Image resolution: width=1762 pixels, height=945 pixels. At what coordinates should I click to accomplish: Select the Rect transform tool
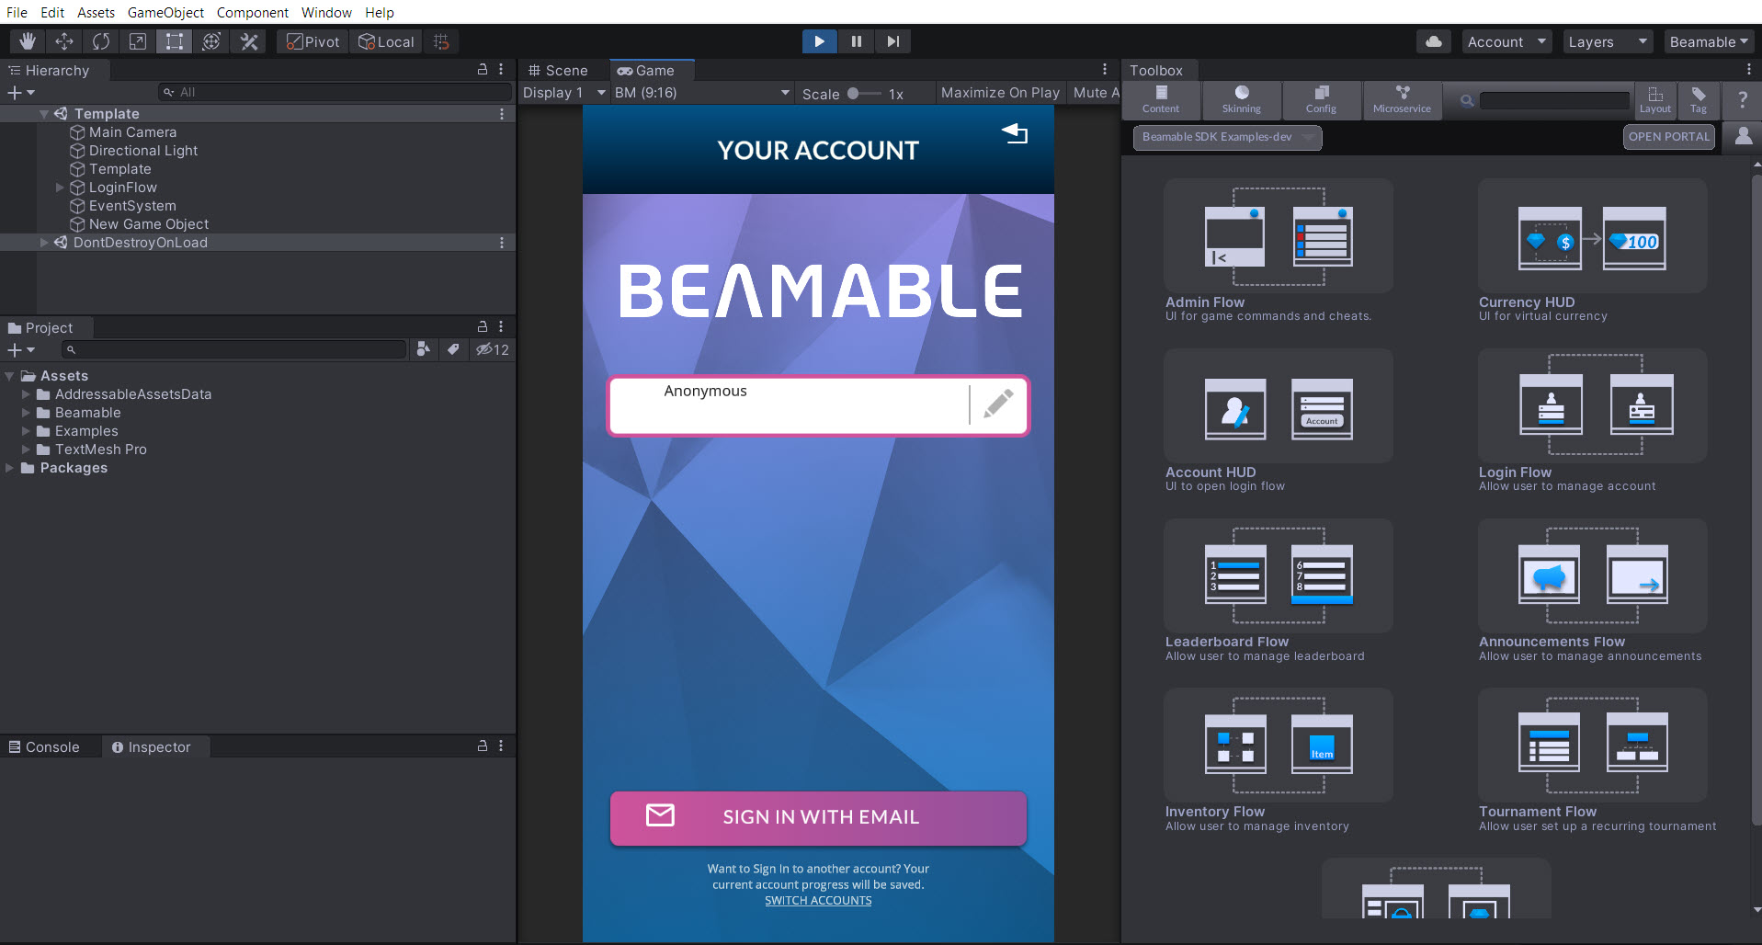tap(175, 41)
